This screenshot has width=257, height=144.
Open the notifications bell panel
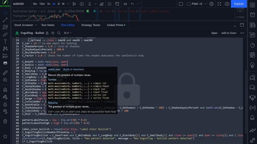[x=253, y=118]
